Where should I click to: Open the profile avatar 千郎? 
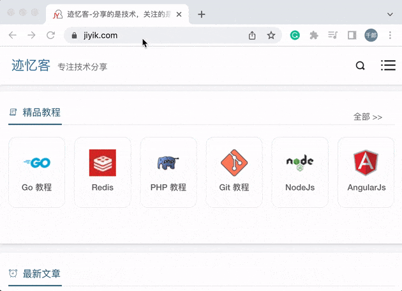(371, 35)
